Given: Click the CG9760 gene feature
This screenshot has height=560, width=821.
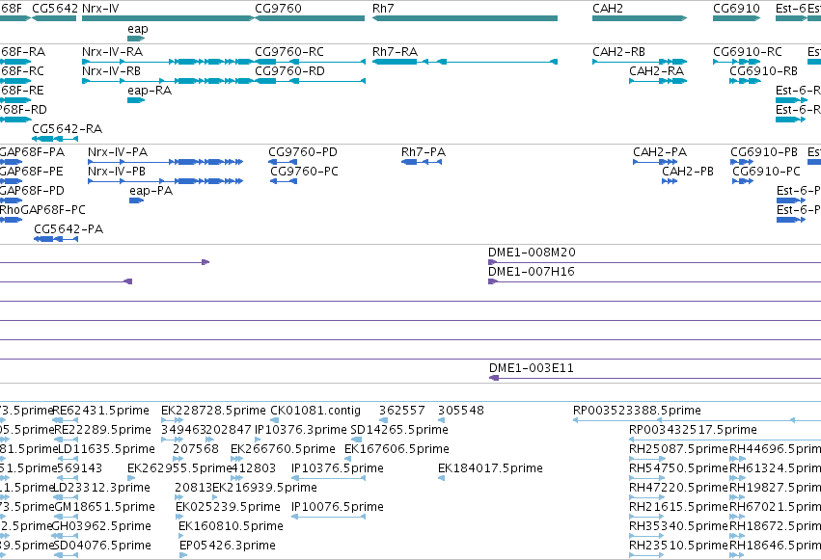Looking at the screenshot, I should pyautogui.click(x=310, y=18).
